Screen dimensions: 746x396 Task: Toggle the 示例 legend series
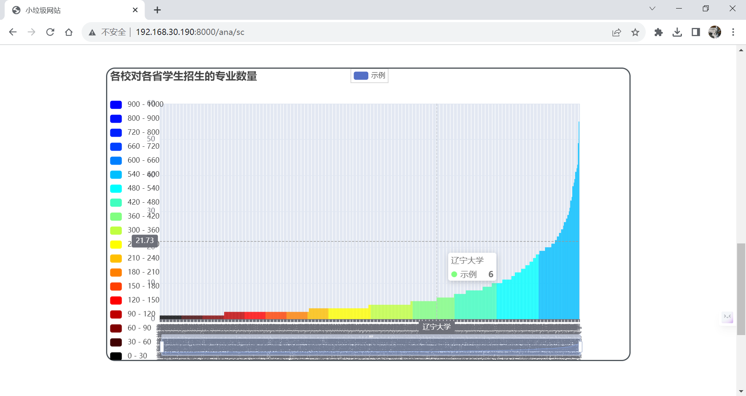tap(370, 76)
